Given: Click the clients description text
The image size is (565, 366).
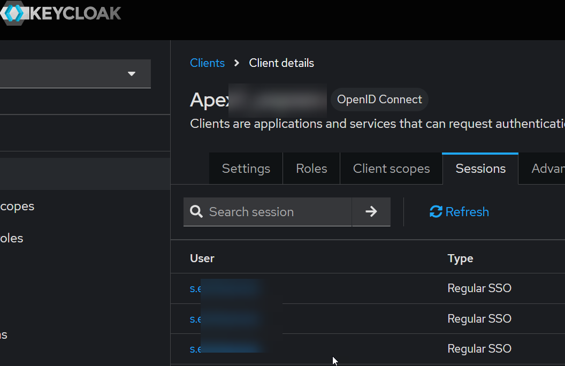Looking at the screenshot, I should [x=377, y=124].
